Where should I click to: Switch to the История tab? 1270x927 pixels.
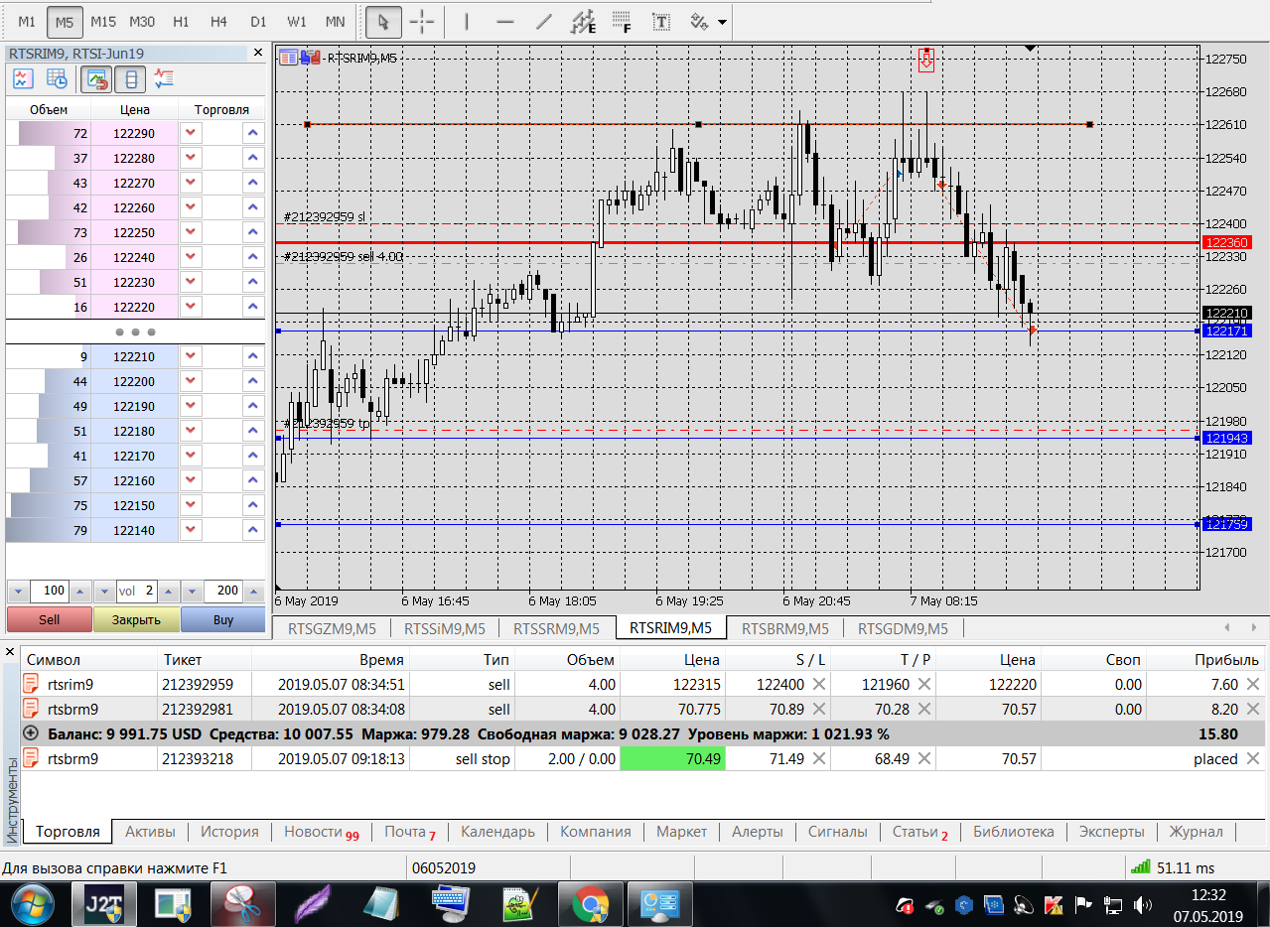[x=229, y=832]
